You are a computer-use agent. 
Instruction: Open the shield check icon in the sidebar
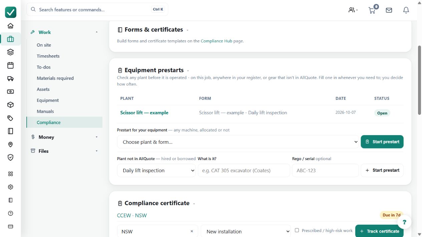coord(10,157)
